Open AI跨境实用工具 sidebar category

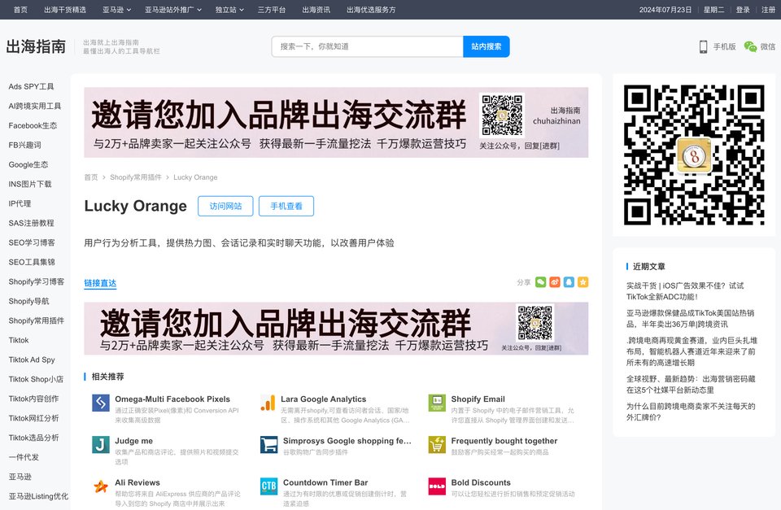pyautogui.click(x=35, y=106)
